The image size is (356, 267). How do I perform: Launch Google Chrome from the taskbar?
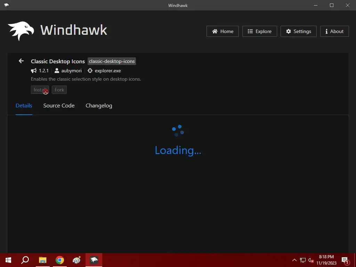[60, 260]
